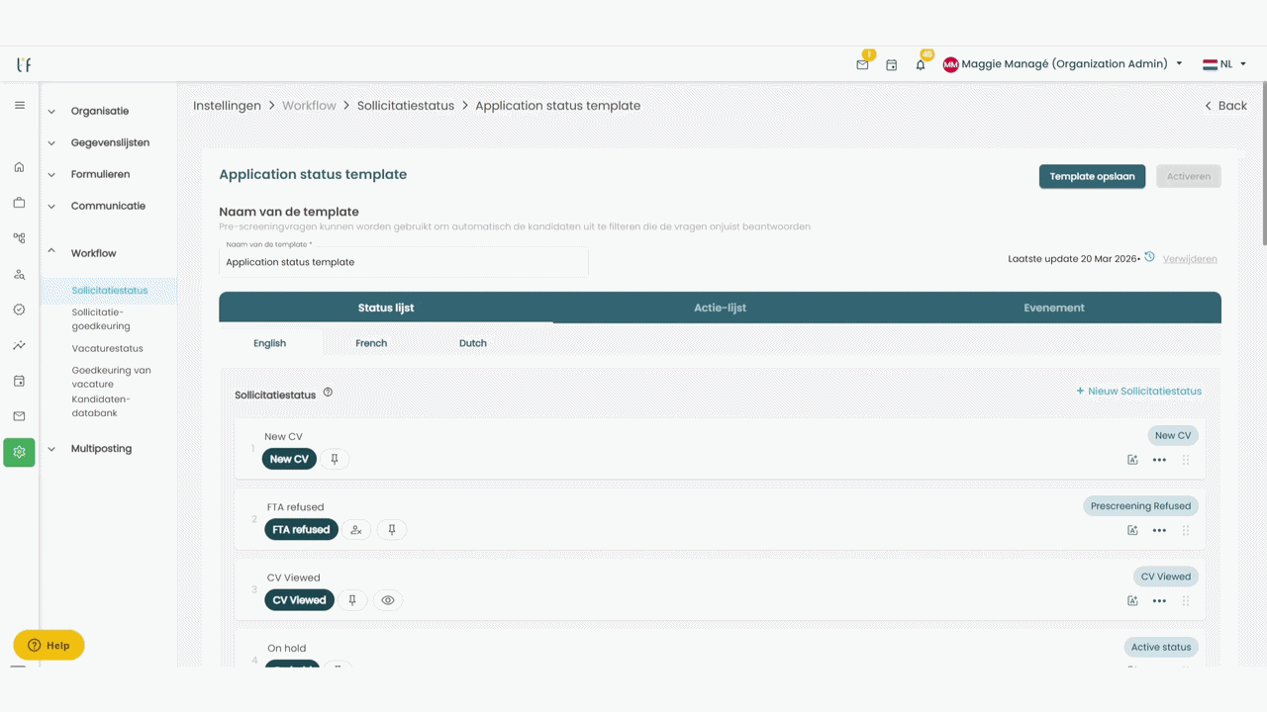Switch to the Actie-lijst tab
Screen dimensions: 1267x712
(720, 308)
